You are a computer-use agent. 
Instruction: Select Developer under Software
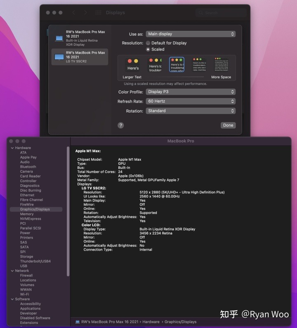(28, 313)
